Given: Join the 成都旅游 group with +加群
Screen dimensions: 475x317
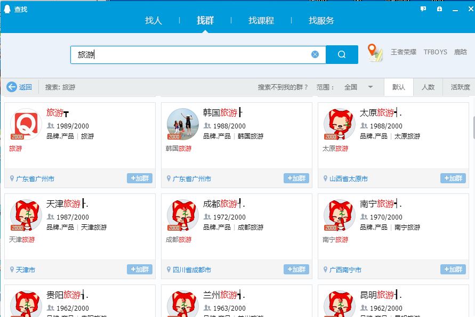Looking at the screenshot, I should [296, 270].
